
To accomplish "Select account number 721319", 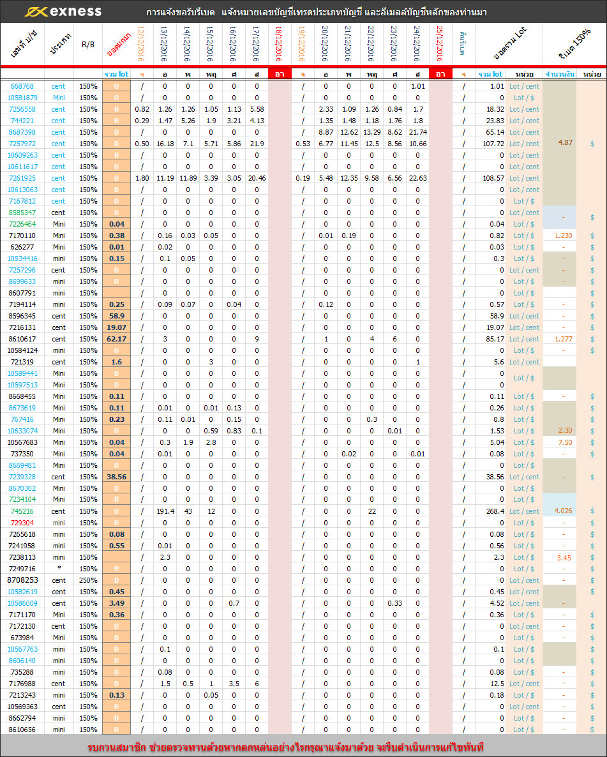I will (x=22, y=362).
